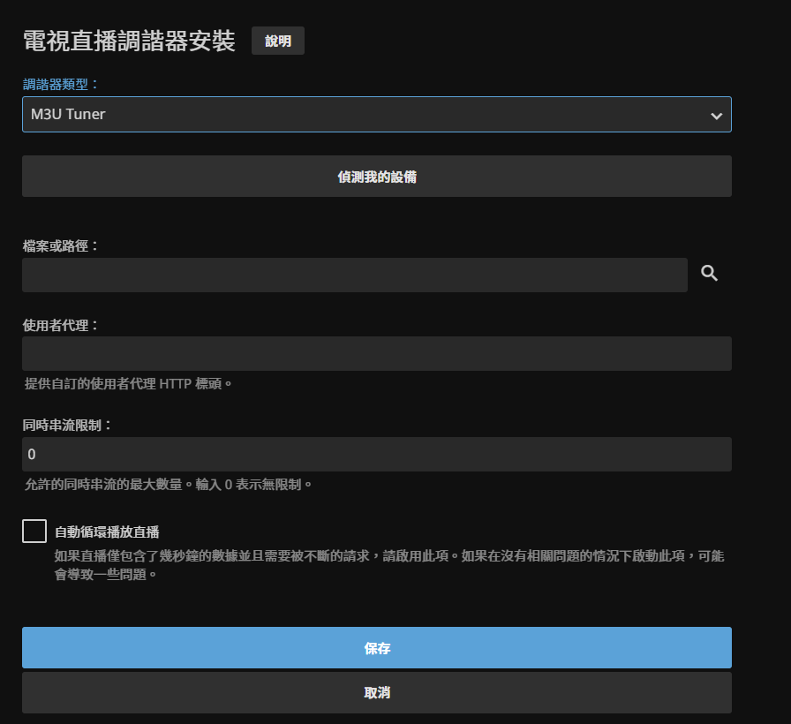The height and width of the screenshot is (724, 791).
Task: Open device detection with the detect button
Action: tap(377, 176)
